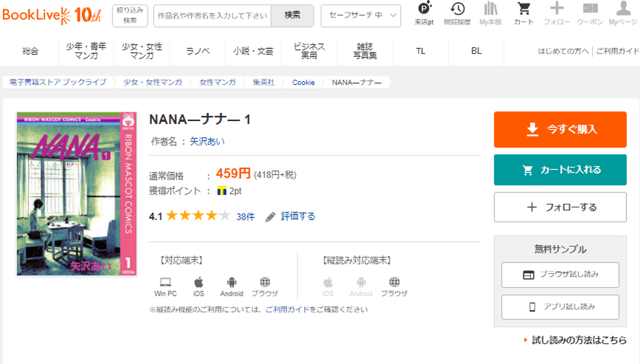Image resolution: width=640 pixels, height=364 pixels.
Task: Expand the セーフサーチ dropdown
Action: pos(360,16)
